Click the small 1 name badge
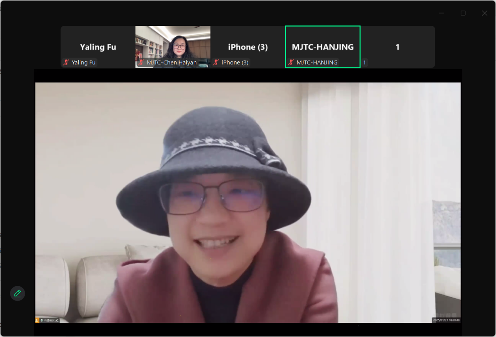This screenshot has height=337, width=496. click(364, 62)
